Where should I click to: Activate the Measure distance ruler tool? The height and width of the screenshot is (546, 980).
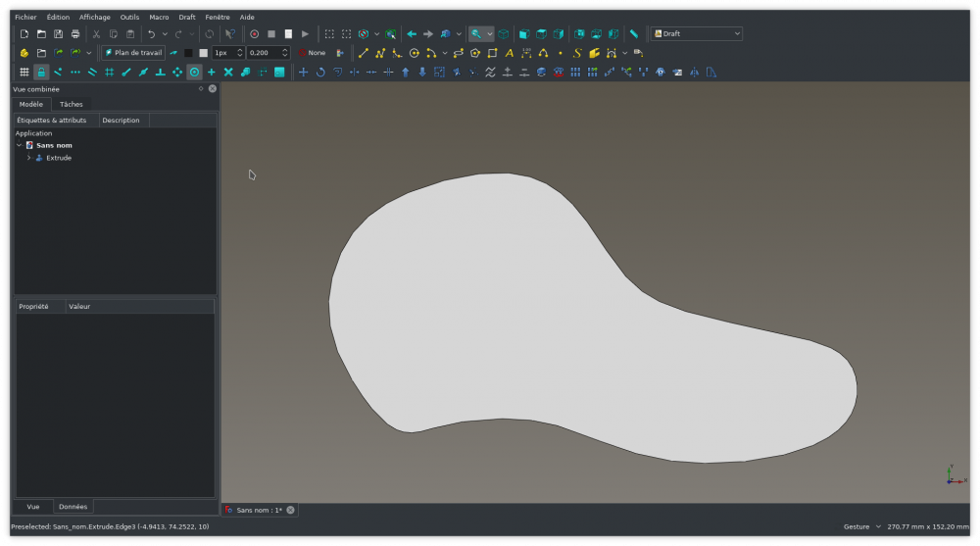634,33
